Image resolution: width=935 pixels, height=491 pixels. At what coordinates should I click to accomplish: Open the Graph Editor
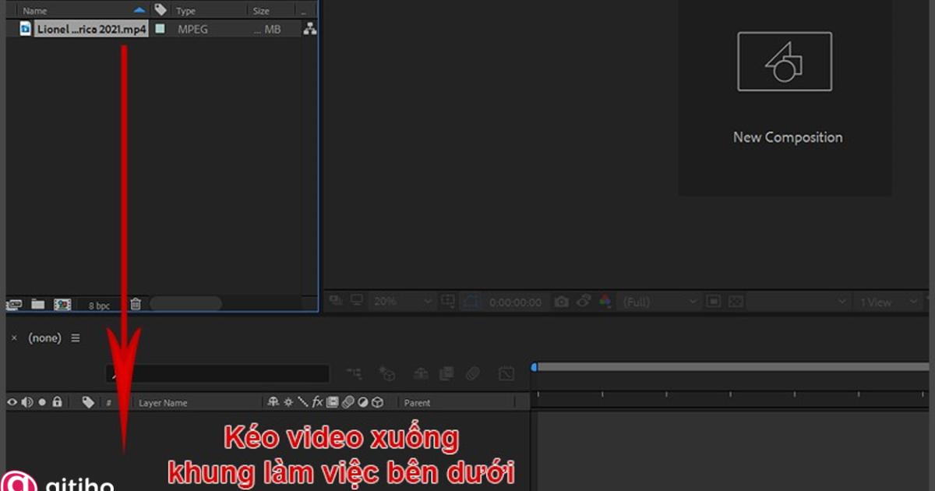506,373
